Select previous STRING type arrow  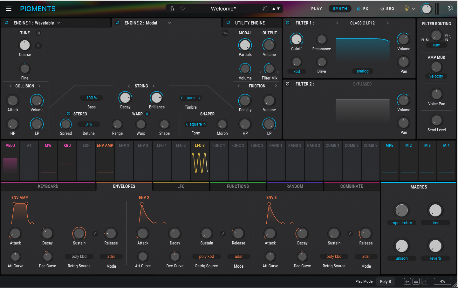pos(129,86)
